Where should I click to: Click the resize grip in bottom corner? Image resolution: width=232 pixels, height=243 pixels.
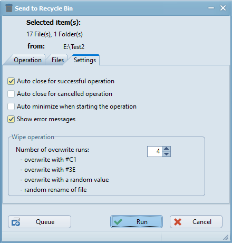click(226, 237)
